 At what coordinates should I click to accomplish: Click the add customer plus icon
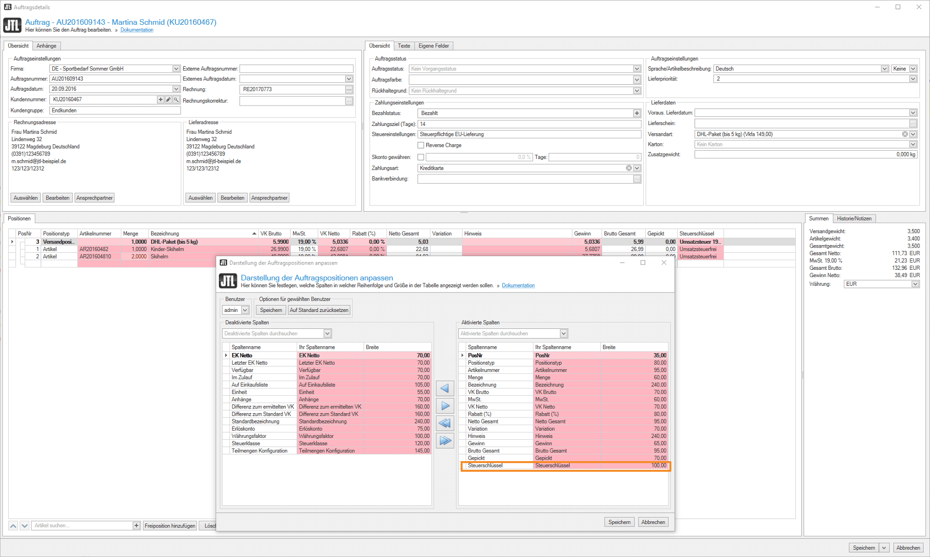[160, 99]
